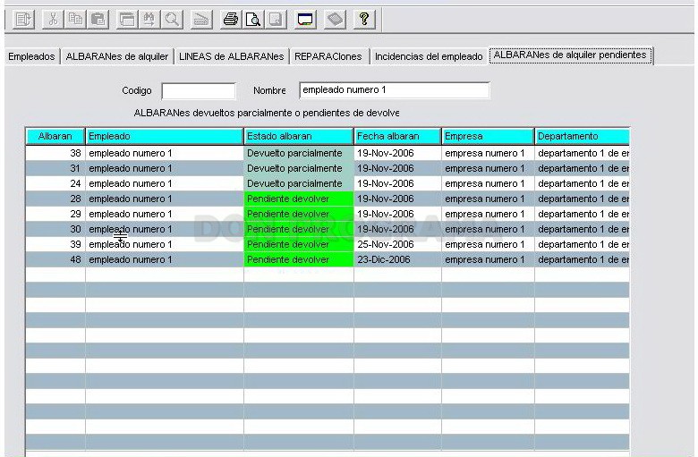Screen dimensions: 698x457
Task: Click the cut scissors toolbar icon
Action: 53,20
